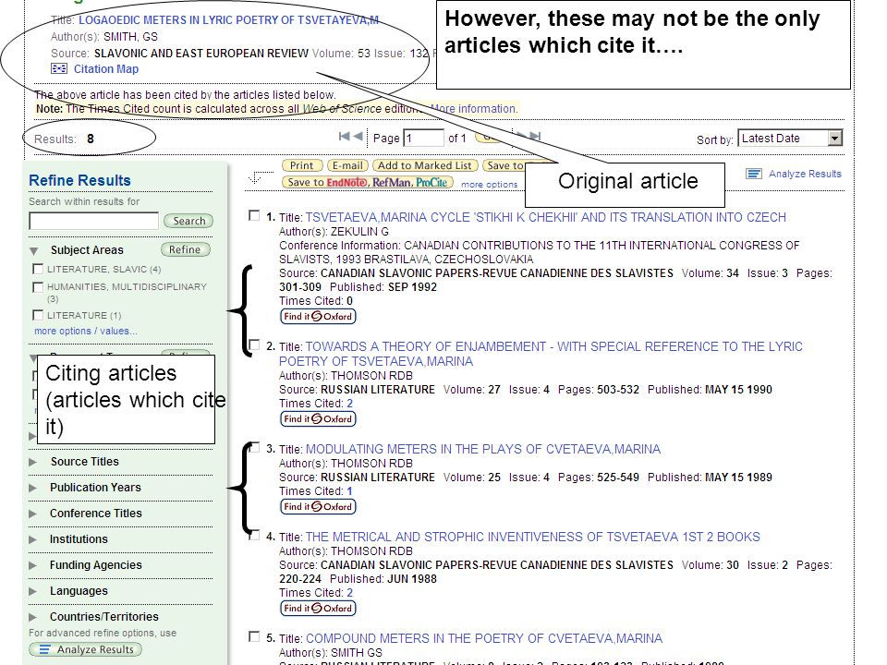The width and height of the screenshot is (887, 665).
Task: Open title Modulating Meters in the Plays
Action: pos(483,449)
